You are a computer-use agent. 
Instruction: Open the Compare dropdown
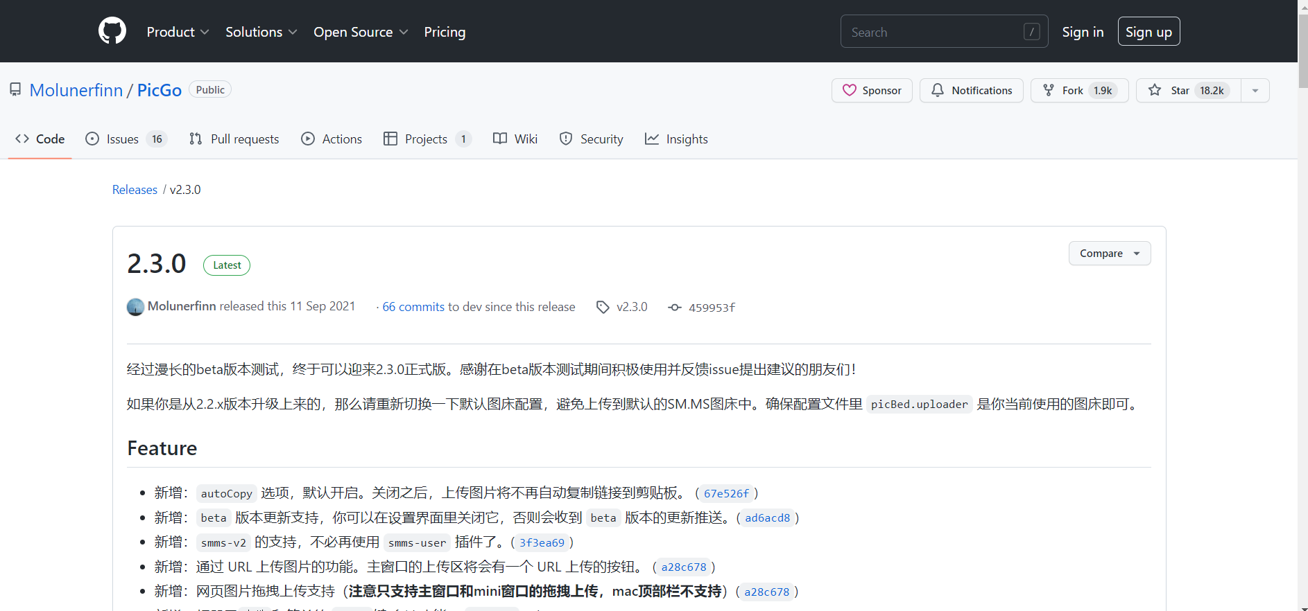[x=1110, y=254]
